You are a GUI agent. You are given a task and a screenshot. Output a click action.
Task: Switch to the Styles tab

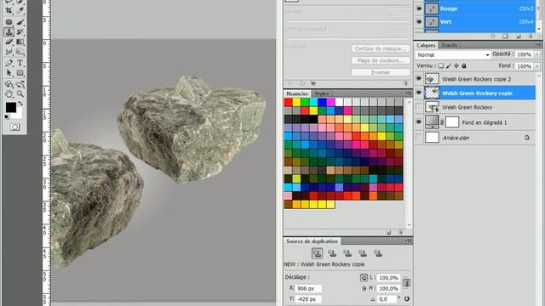pyautogui.click(x=322, y=93)
